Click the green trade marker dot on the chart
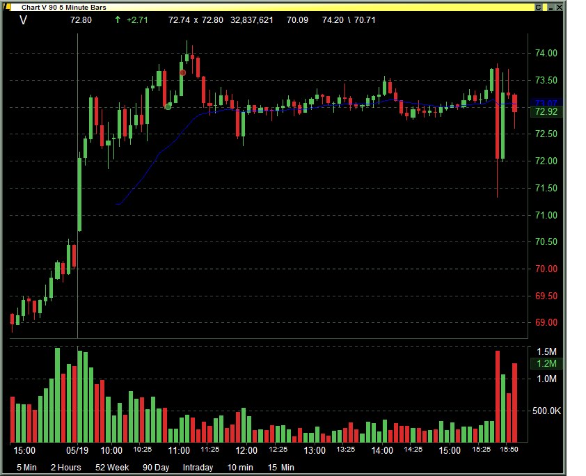 tap(168, 107)
